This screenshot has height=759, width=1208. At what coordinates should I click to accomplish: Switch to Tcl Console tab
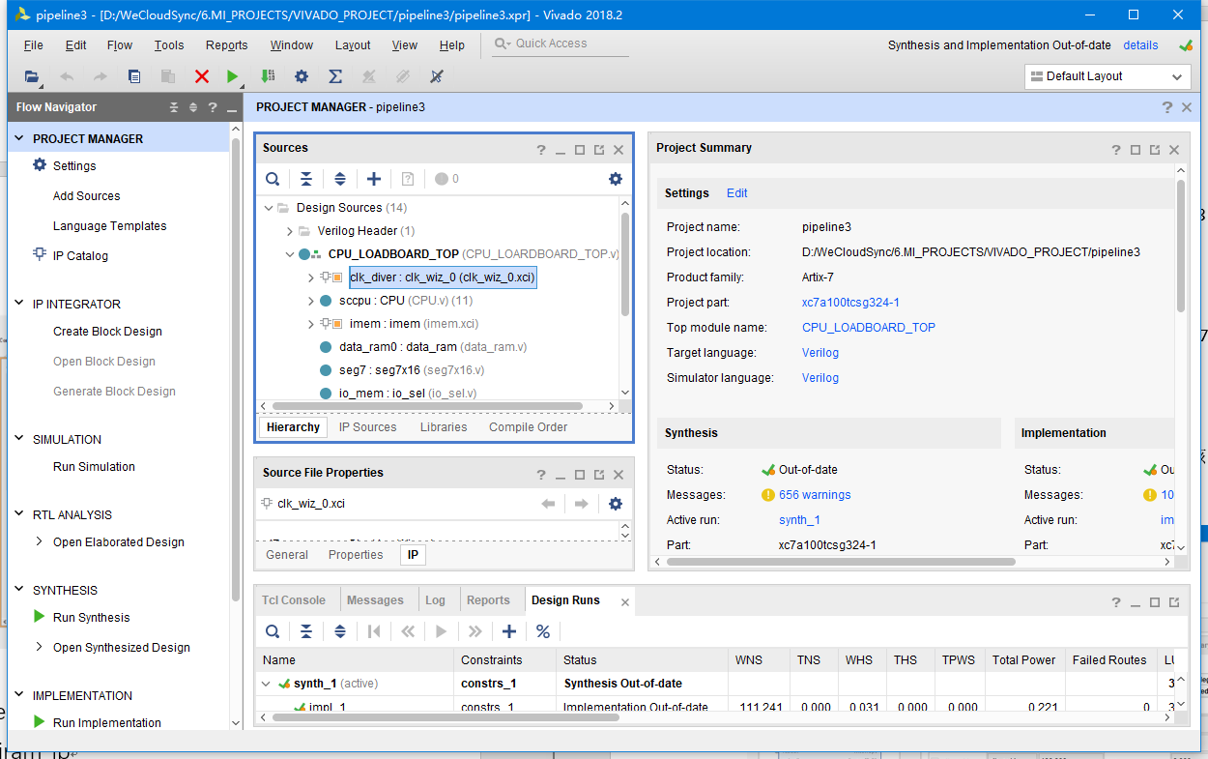pos(294,600)
